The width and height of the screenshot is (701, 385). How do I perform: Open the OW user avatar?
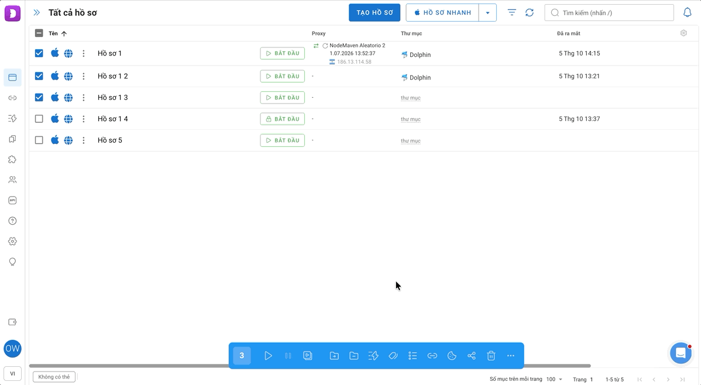pyautogui.click(x=12, y=349)
